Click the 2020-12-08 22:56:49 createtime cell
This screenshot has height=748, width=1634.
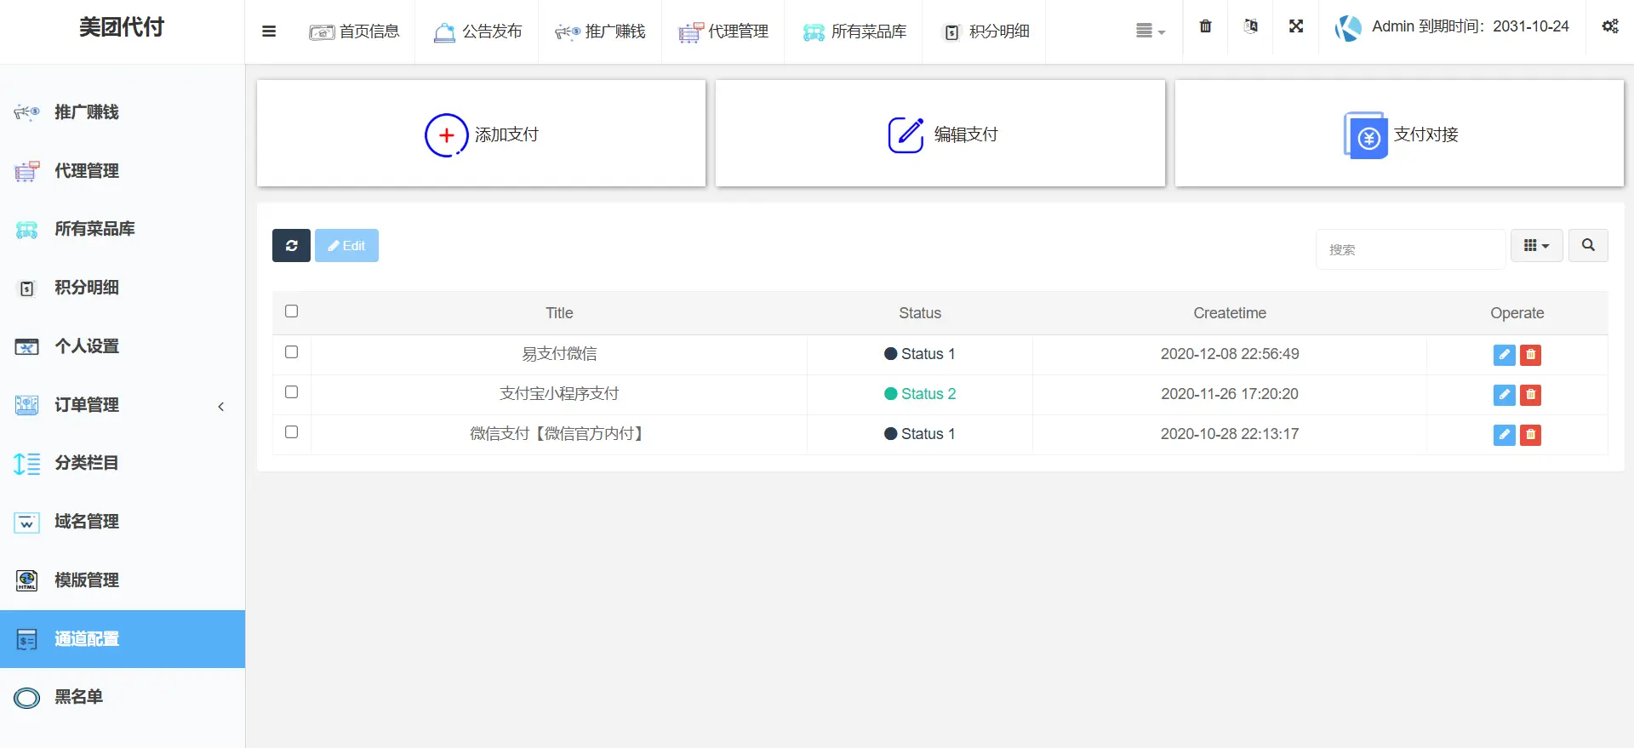[1230, 354]
